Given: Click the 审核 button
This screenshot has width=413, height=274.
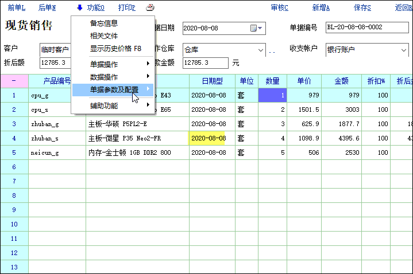Looking at the screenshot, I should [280, 8].
